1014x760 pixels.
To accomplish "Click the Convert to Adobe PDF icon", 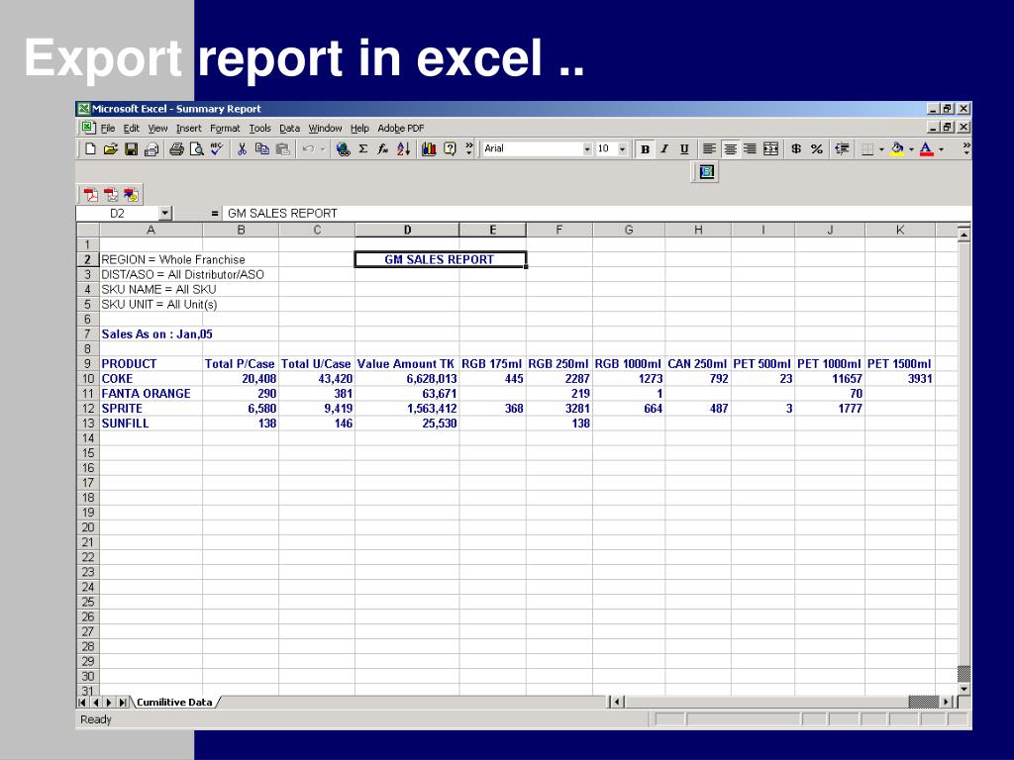I will click(x=90, y=195).
